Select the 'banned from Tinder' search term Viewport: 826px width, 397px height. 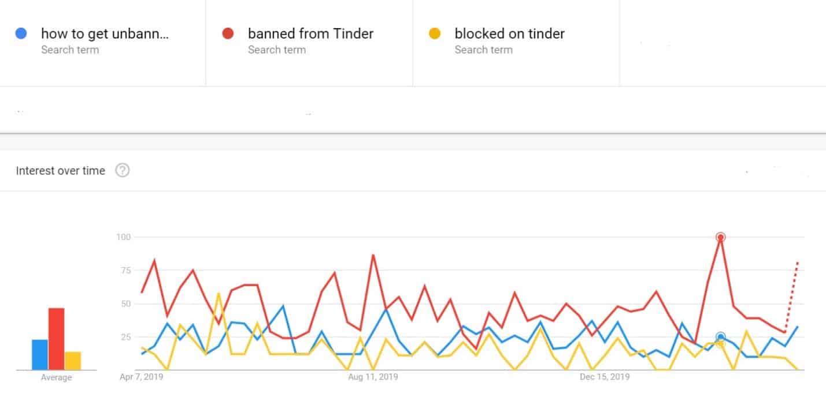click(309, 40)
